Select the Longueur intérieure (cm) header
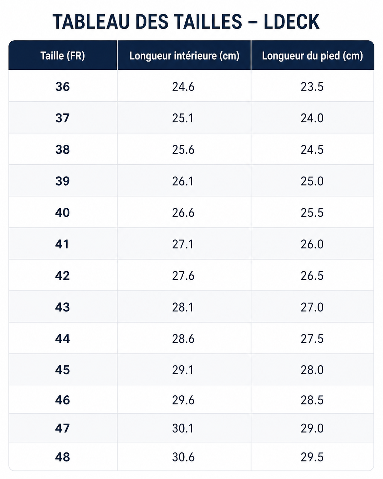The width and height of the screenshot is (383, 479). 184,56
